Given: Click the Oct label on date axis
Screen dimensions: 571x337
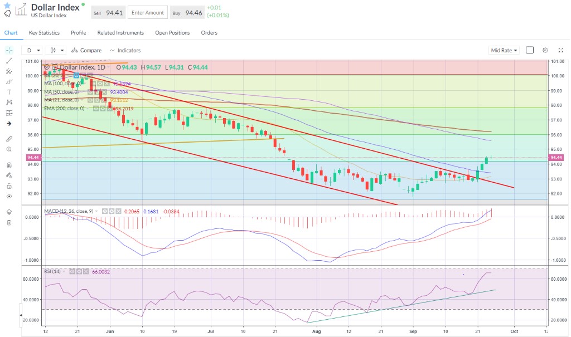Looking at the screenshot, I should click(x=514, y=331).
